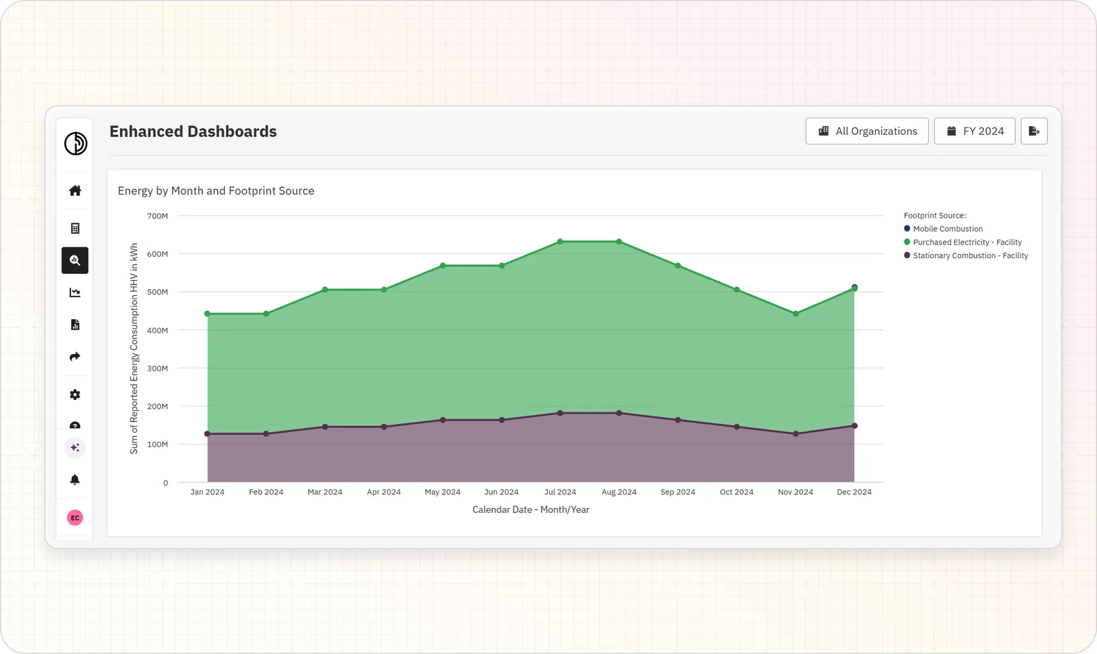Screen dimensions: 1097x654
Task: Toggle Stationary Combustion - Facility legend series
Action: pyautogui.click(x=966, y=255)
